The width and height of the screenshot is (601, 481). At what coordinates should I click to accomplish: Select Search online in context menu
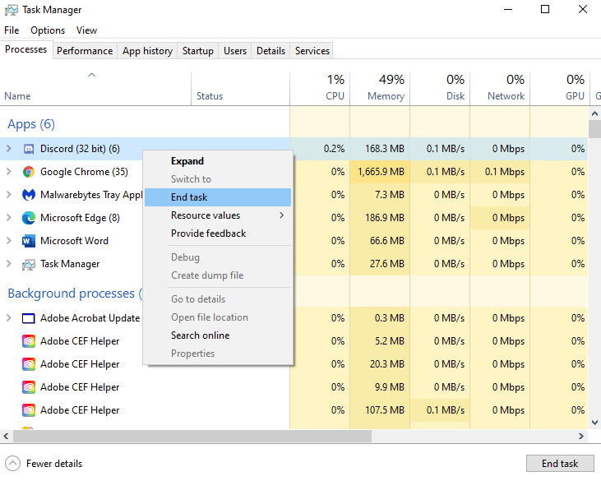click(x=218, y=335)
